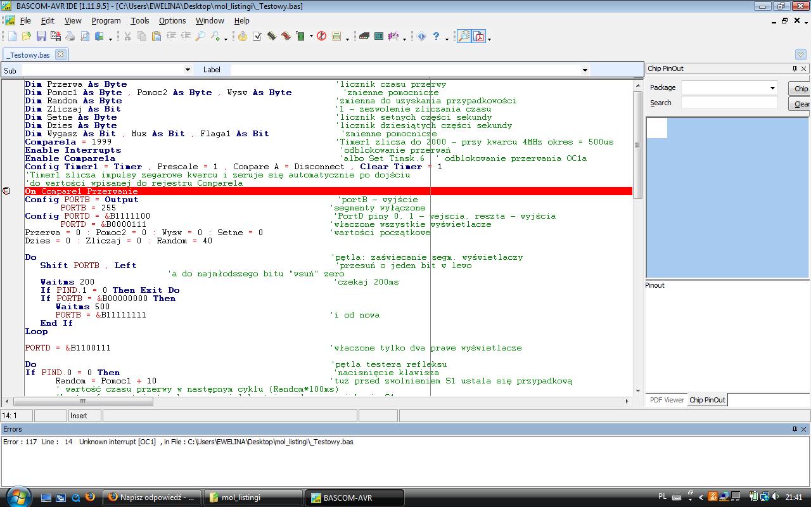This screenshot has width=811, height=507.
Task: Click the Search input field
Action: pyautogui.click(x=729, y=103)
